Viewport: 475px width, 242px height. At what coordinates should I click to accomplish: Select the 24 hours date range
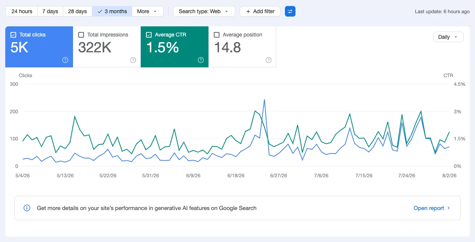[x=22, y=11]
